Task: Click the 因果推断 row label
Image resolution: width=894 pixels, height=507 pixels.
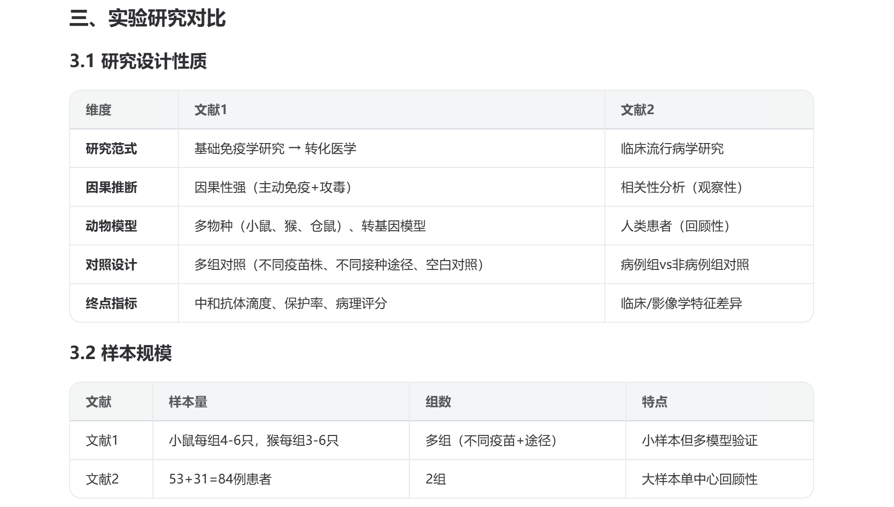Action: [111, 187]
